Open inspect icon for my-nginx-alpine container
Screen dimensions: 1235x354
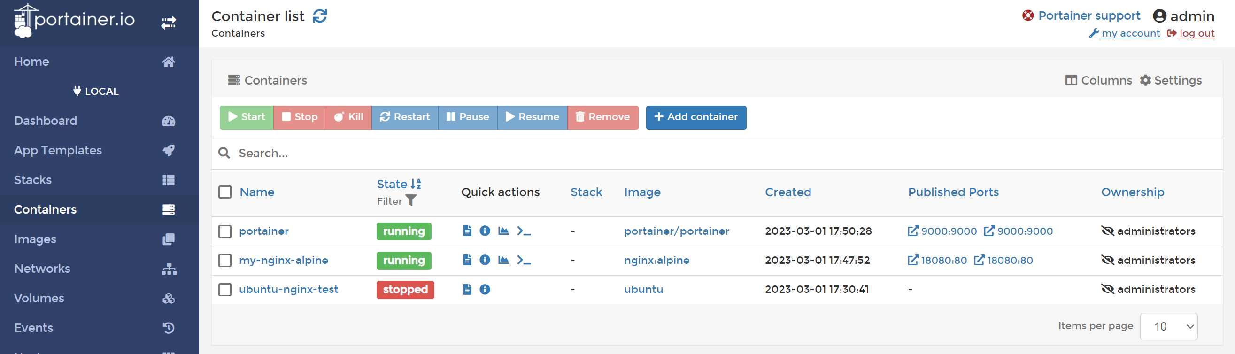click(485, 260)
